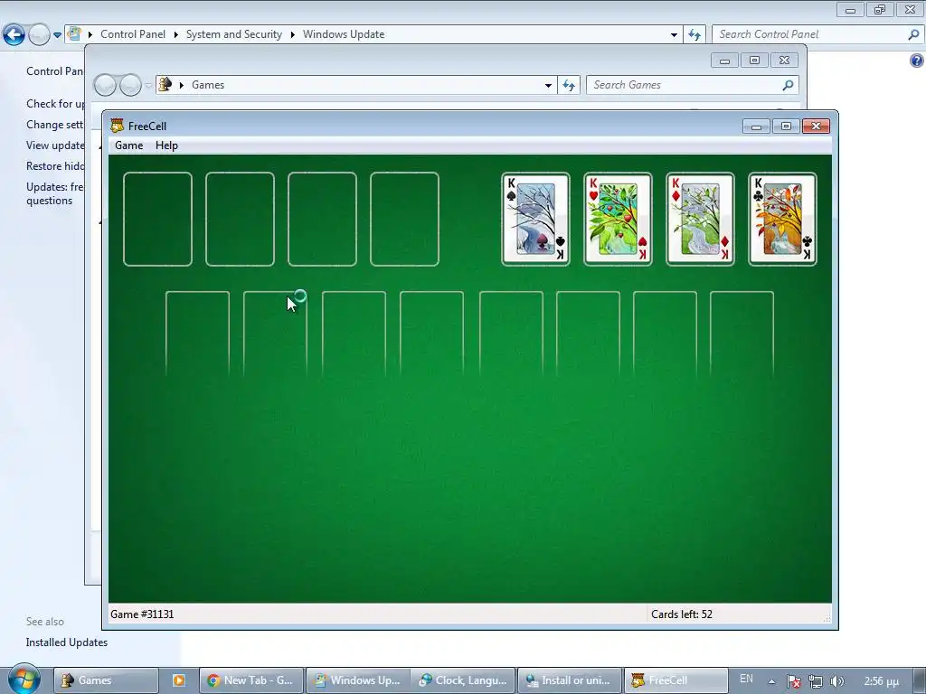Click the first empty free cell slot
926x694 pixels.
pos(157,219)
